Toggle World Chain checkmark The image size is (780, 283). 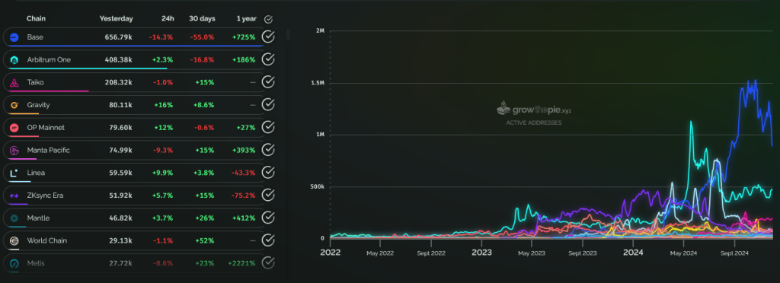coord(268,240)
